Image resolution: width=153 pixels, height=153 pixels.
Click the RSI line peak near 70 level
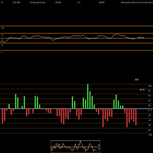tap(118, 34)
